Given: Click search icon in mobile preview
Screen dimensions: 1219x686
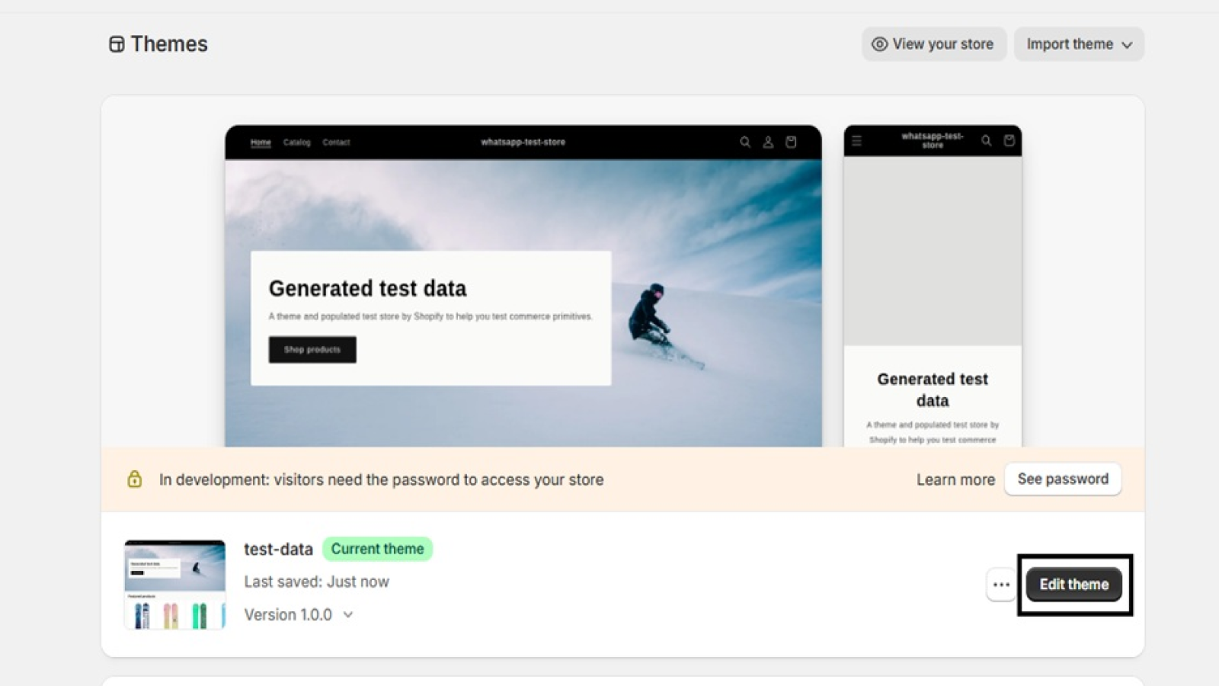Looking at the screenshot, I should click(x=987, y=140).
